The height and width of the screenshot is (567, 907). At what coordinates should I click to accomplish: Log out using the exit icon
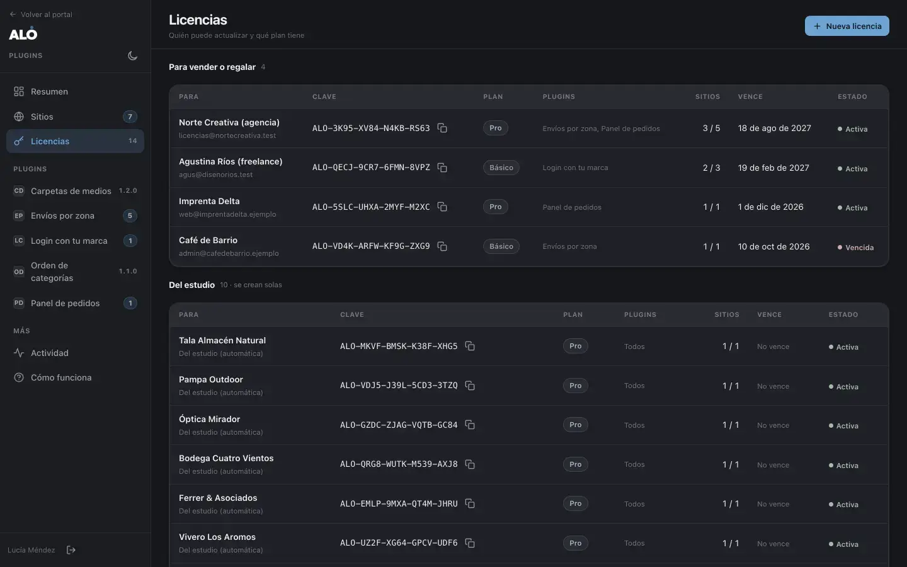tap(71, 550)
